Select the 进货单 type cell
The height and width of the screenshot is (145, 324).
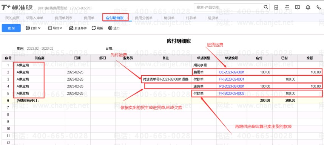(204, 86)
